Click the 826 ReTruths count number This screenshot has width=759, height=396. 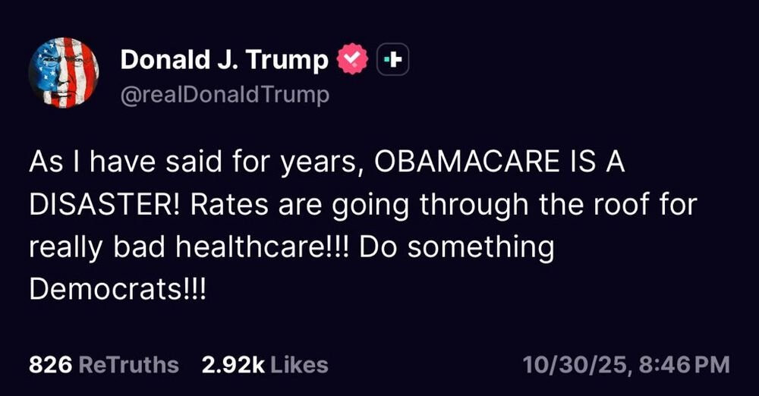coord(50,365)
